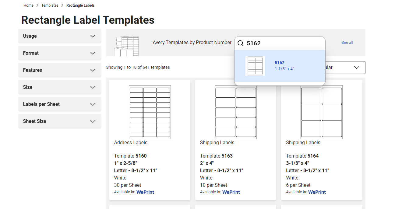Click '30 per Sheet' text
The height and width of the screenshot is (209, 409).
pos(128,185)
